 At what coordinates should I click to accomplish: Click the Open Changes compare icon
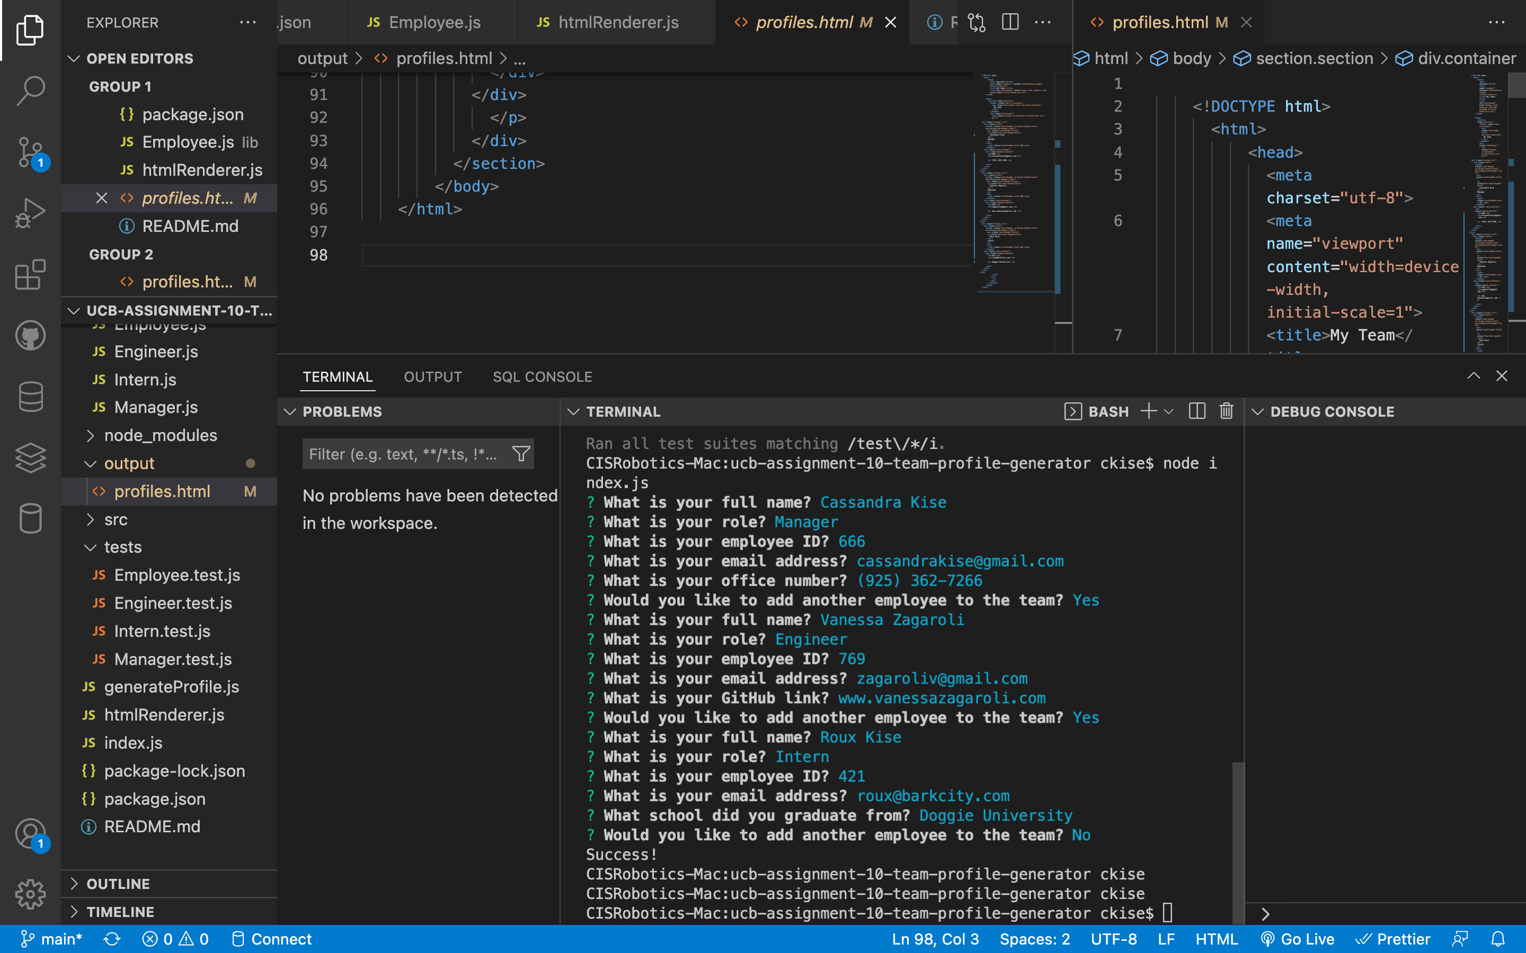click(x=977, y=23)
